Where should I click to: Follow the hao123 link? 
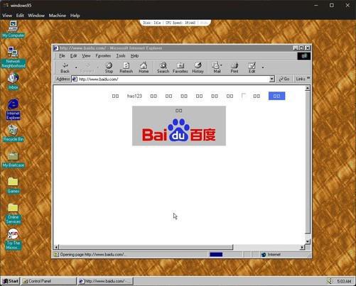coord(134,96)
